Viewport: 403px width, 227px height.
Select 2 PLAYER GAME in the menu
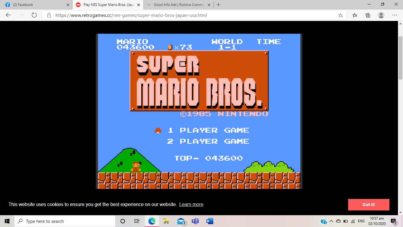coord(208,141)
